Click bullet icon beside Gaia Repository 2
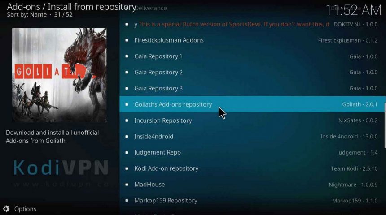 tap(127, 72)
